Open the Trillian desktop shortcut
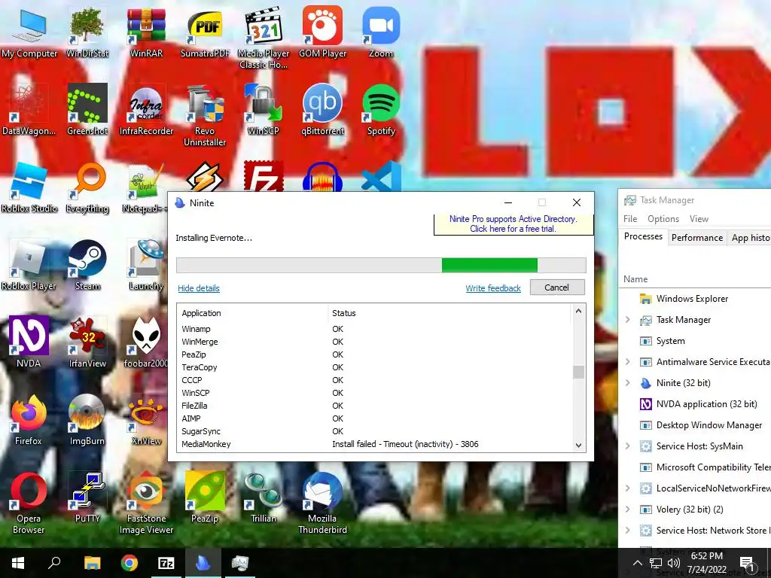771x578 pixels. [264, 497]
